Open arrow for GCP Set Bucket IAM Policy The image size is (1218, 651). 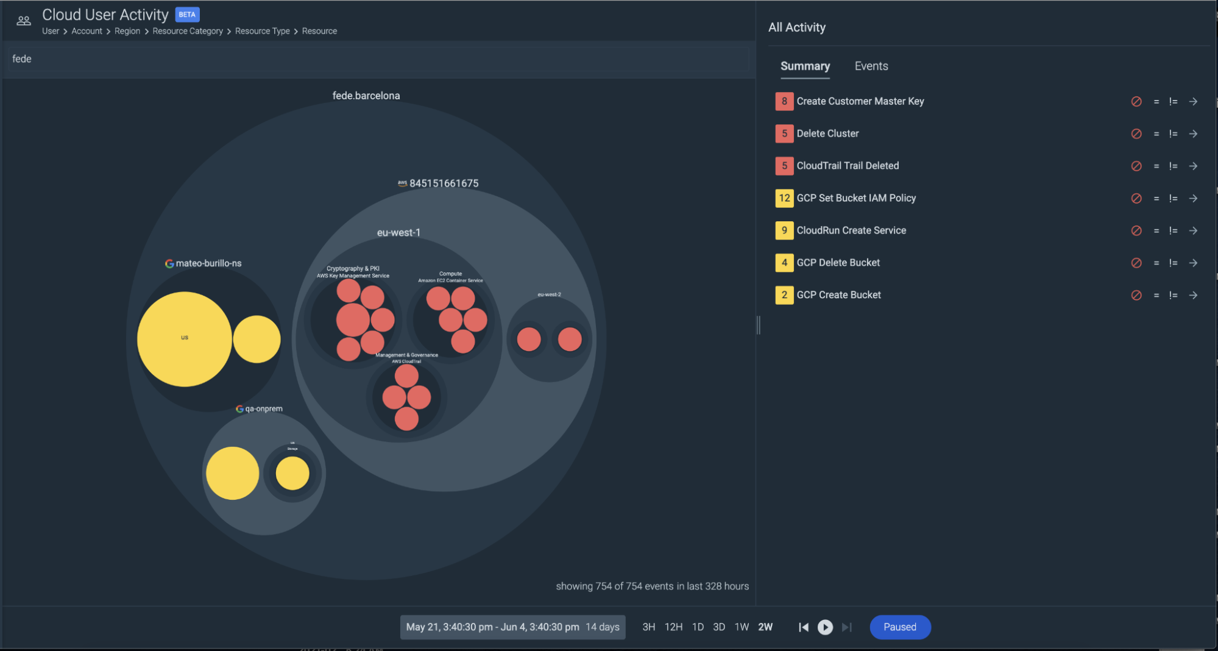(x=1193, y=199)
